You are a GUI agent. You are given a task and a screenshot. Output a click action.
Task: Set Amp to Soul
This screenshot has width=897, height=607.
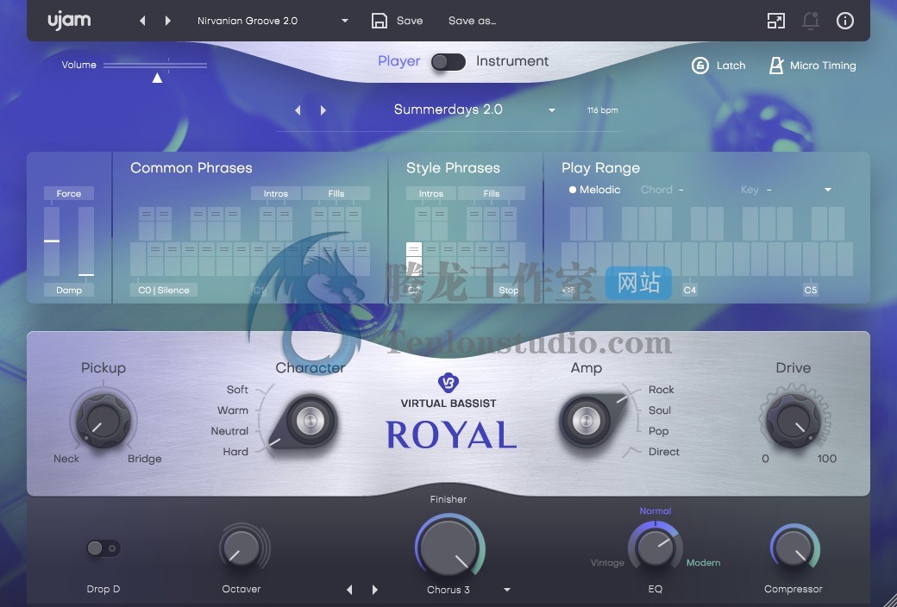(660, 410)
